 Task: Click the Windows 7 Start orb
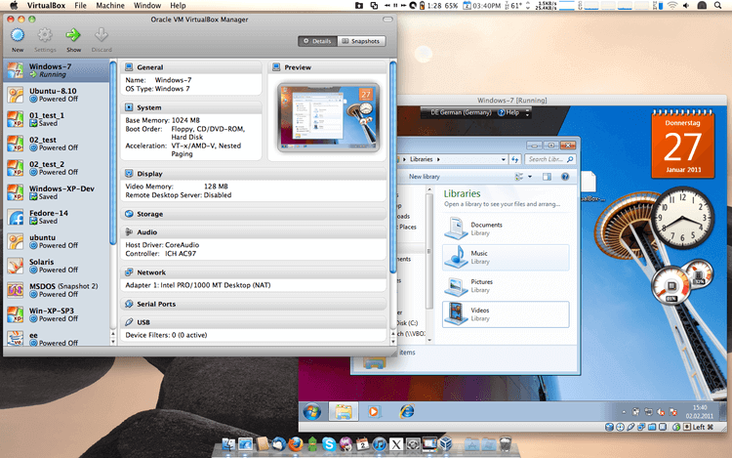tap(311, 411)
